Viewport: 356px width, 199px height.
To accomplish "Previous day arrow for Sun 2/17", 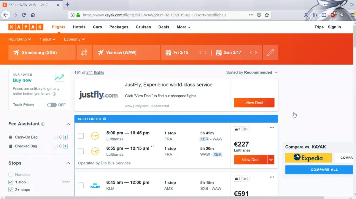I will tap(251, 52).
